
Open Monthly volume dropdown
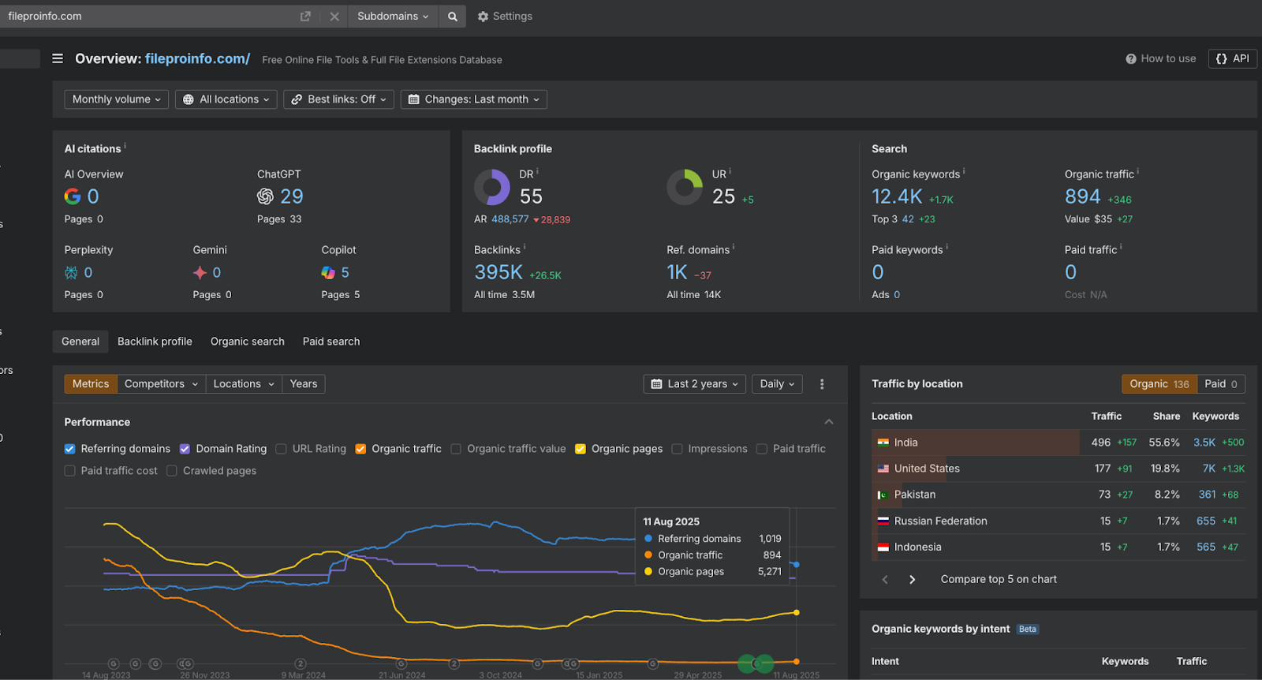116,99
